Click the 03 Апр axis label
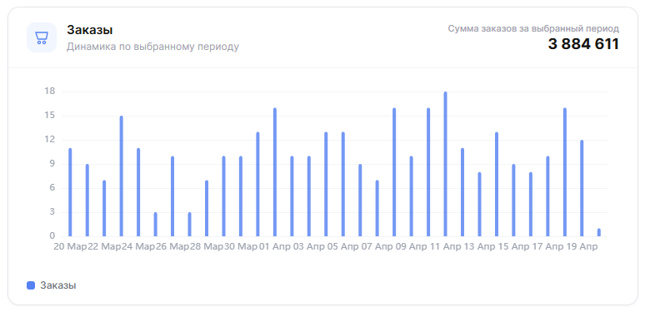The image size is (645, 312). click(309, 247)
